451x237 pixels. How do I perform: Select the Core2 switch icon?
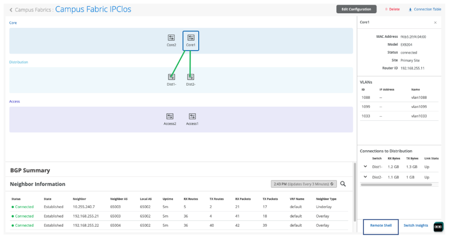(171, 38)
